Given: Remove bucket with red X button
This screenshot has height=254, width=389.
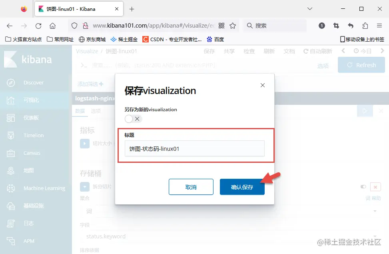Looking at the screenshot, I should [x=375, y=187].
